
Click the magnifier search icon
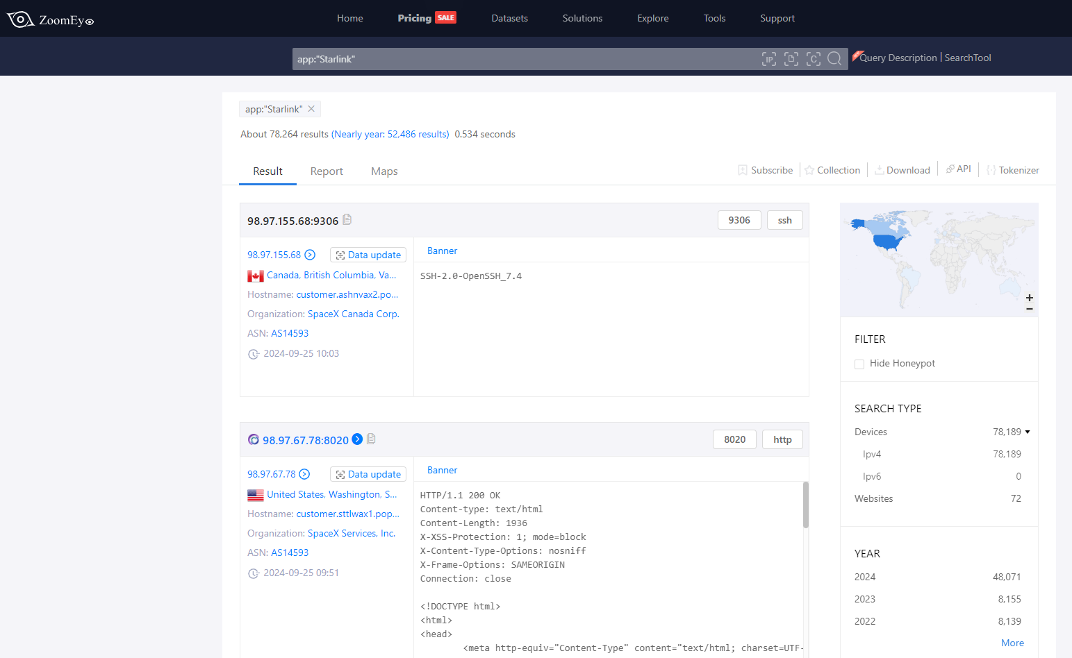[835, 58]
